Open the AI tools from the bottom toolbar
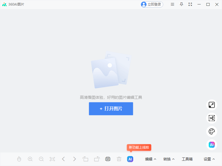Image resolution: width=222 pixels, height=166 pixels. 130,159
